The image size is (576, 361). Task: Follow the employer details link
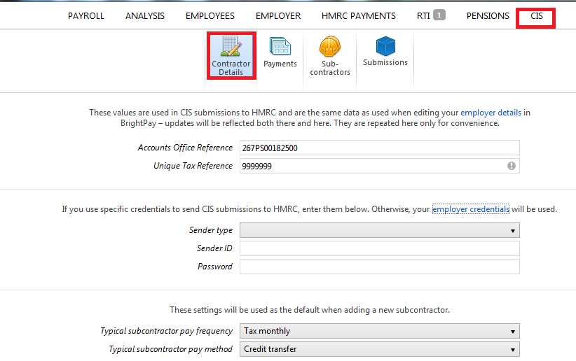[x=491, y=113]
